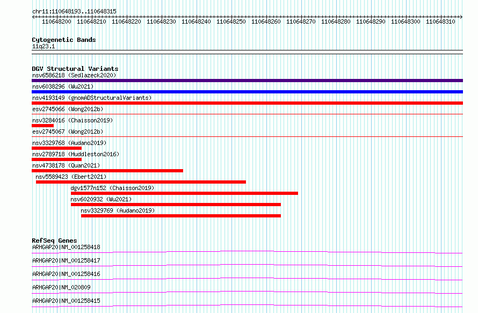Click ruler position 110648230
Viewport: 478px width, 313px height.
coord(161,21)
